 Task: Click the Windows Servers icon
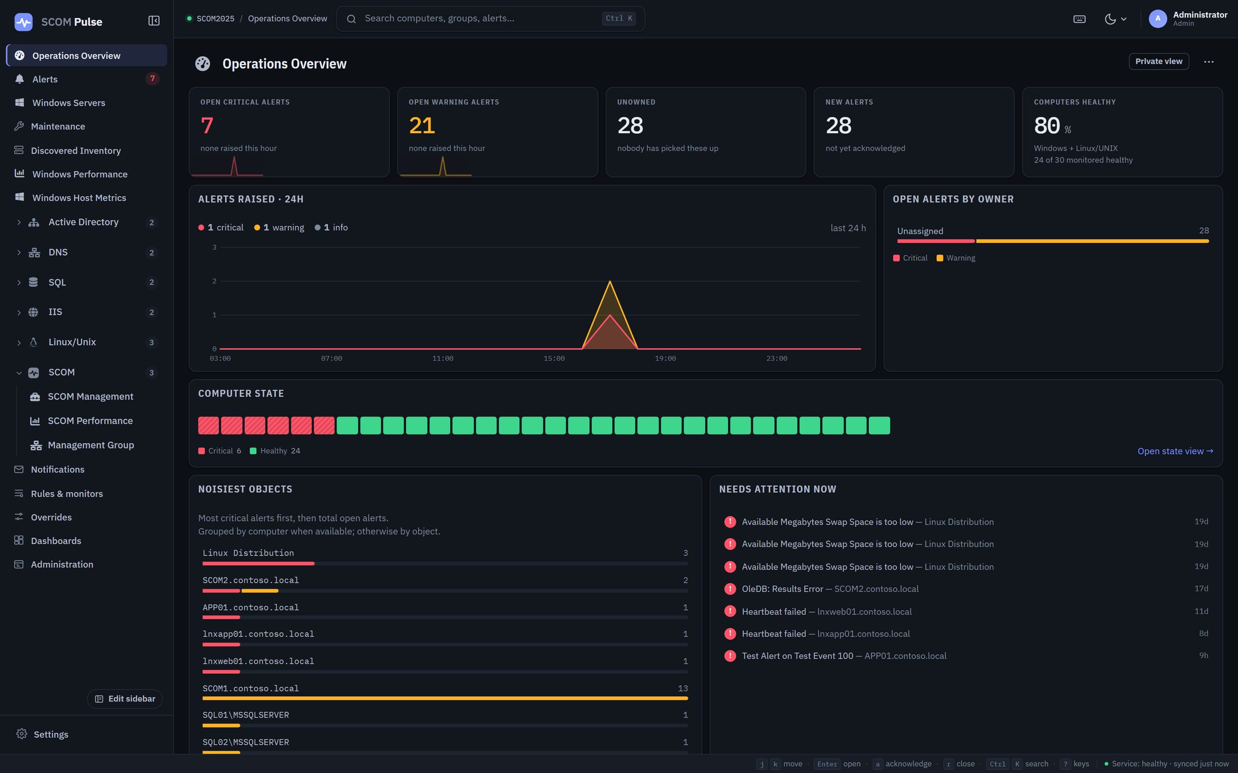[x=20, y=102]
